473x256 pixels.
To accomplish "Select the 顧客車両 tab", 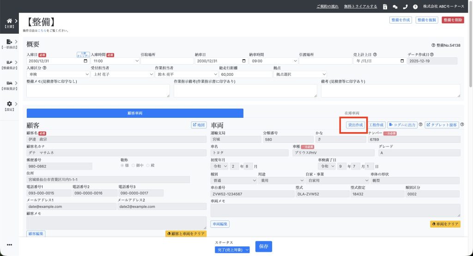I will [x=135, y=113].
